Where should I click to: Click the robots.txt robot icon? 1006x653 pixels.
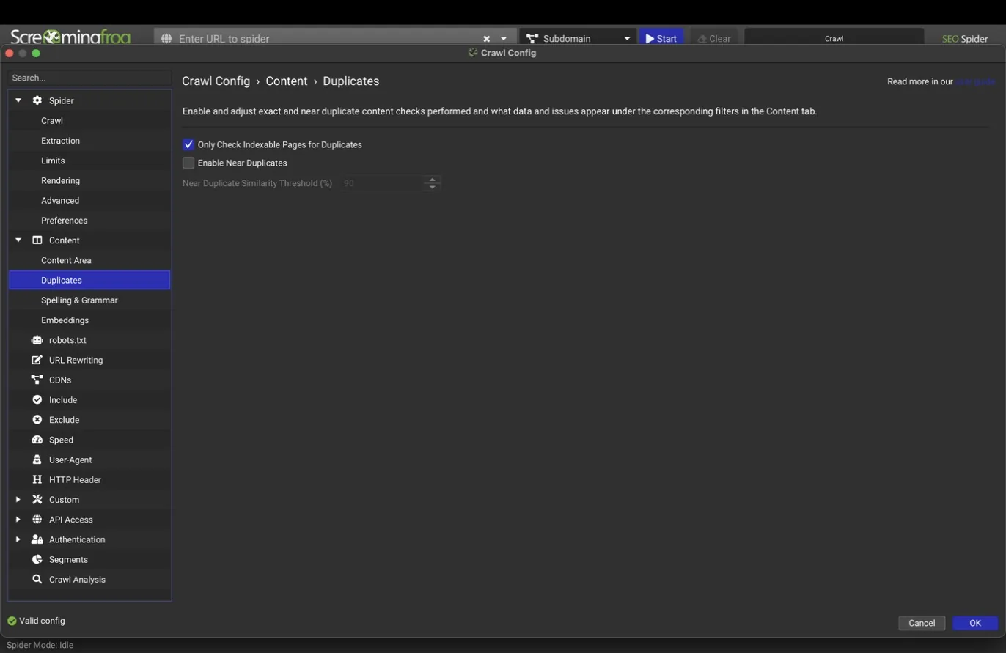point(37,340)
